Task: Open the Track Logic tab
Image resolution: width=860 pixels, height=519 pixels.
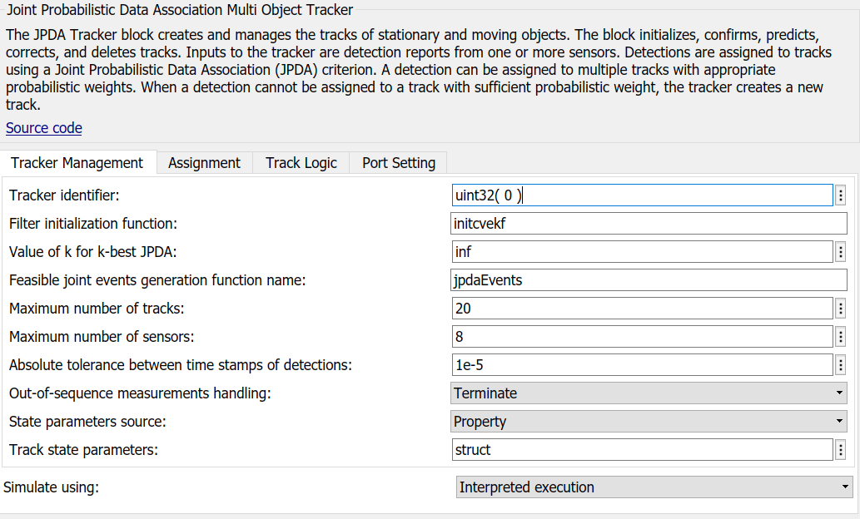Action: 301,163
